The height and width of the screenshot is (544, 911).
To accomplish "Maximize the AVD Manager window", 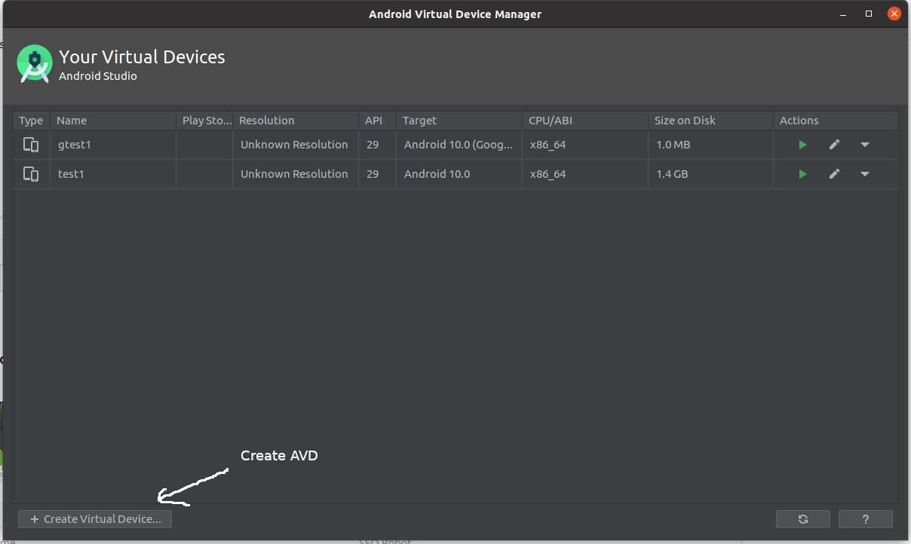I will tap(869, 14).
